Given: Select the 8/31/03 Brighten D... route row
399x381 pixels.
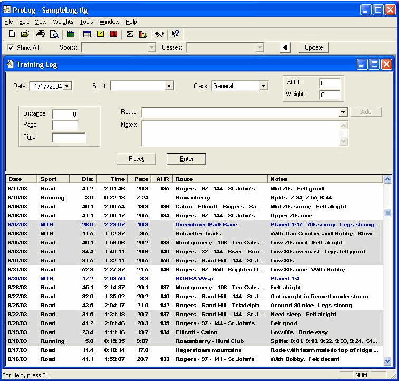Looking at the screenshot, I should click(x=194, y=270).
